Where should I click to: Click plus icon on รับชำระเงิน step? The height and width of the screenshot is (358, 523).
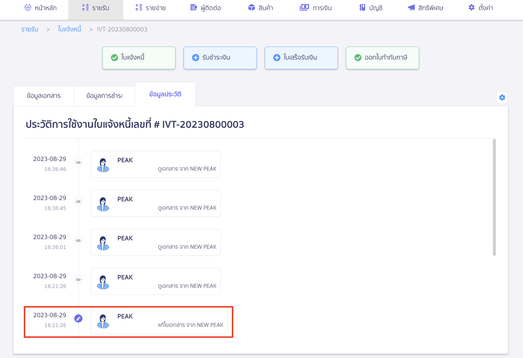[x=196, y=58]
